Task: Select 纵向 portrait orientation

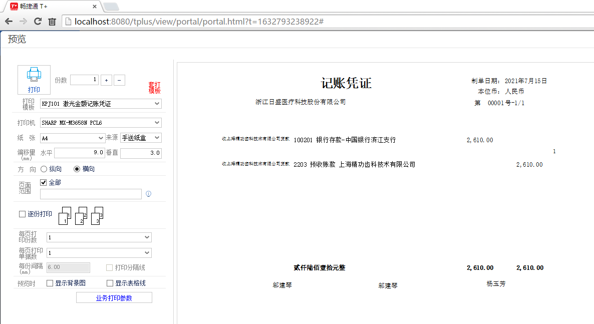Action: tap(44, 169)
